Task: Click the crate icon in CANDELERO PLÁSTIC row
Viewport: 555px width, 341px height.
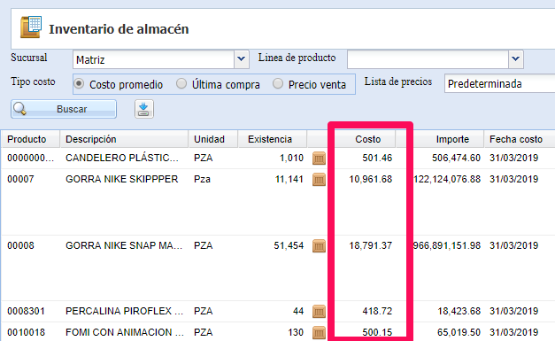Action: (319, 158)
